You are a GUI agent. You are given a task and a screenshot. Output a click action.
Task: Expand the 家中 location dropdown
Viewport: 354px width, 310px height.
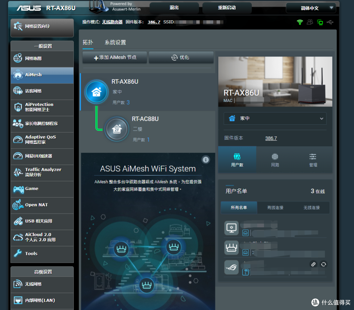coord(275,118)
